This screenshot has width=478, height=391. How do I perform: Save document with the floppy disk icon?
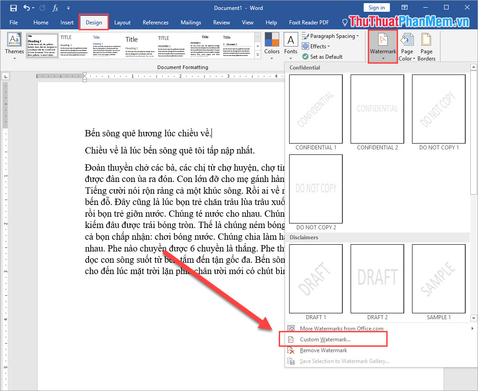click(14, 8)
